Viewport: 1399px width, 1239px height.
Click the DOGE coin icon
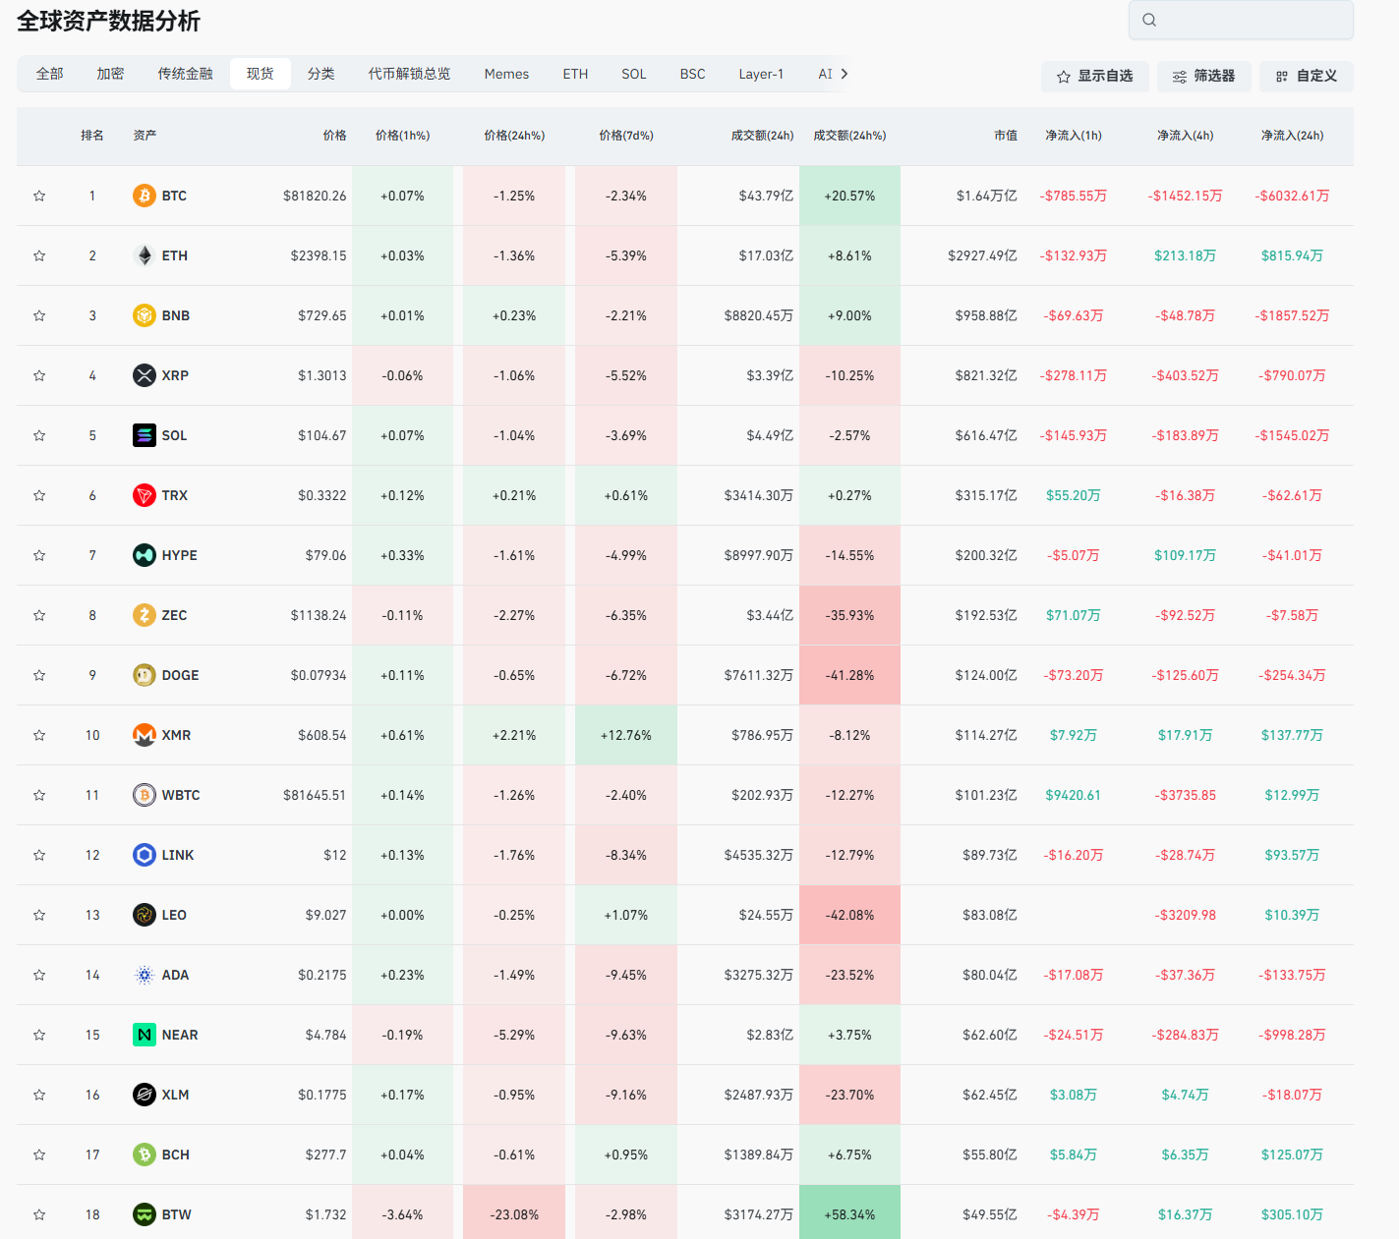(145, 675)
